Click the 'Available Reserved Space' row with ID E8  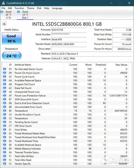[65, 145]
